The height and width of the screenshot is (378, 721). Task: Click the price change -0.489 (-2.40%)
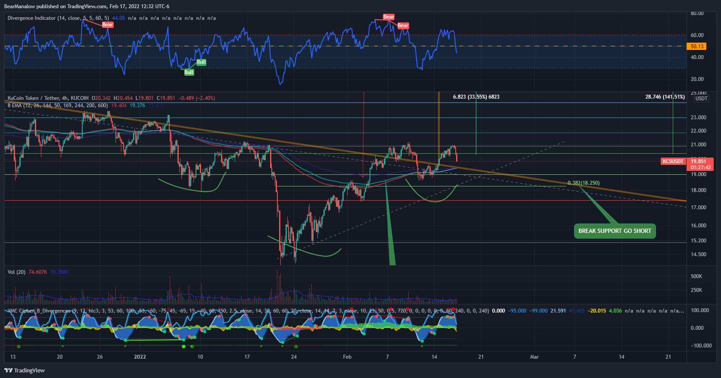click(x=197, y=98)
